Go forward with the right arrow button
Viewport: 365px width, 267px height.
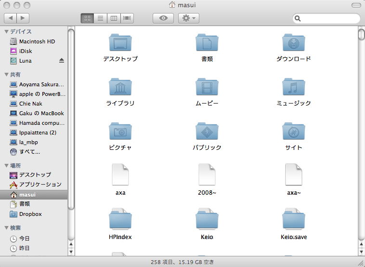click(x=23, y=18)
